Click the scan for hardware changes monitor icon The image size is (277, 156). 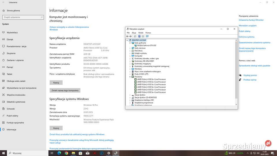pos(147,36)
